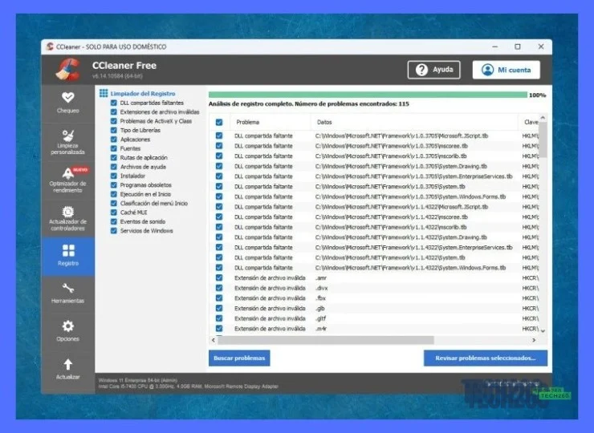Click the horizontal scrollbar thumb

coord(326,340)
